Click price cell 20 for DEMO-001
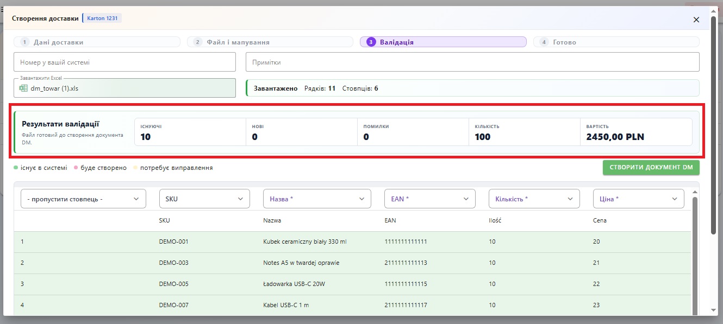This screenshot has width=723, height=324. 596,242
